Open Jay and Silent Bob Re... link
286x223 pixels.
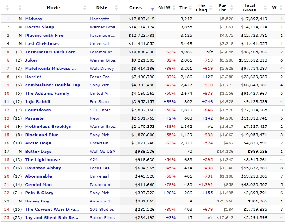pos(52,218)
